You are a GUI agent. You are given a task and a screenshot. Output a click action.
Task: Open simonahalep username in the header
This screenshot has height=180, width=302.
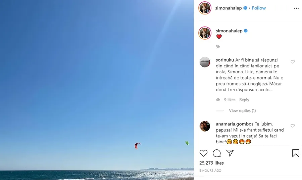[229, 8]
